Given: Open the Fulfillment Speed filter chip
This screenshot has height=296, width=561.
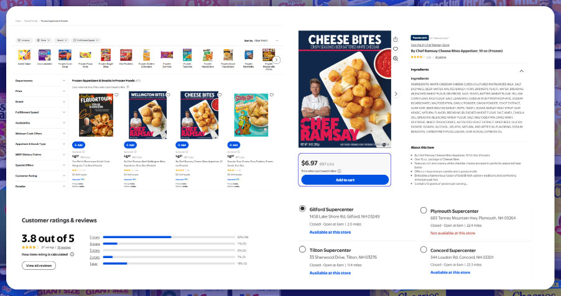Looking at the screenshot, I should click(x=86, y=40).
